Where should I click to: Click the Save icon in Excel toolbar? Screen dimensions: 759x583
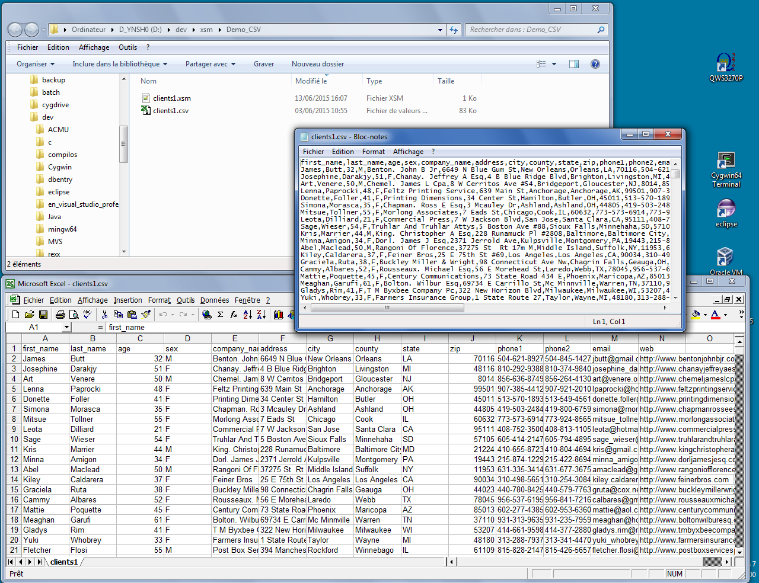(42, 315)
